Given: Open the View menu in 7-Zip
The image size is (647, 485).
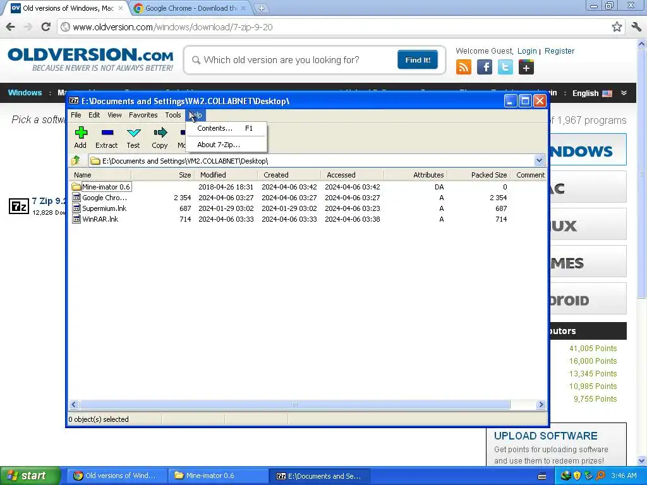Looking at the screenshot, I should click(x=114, y=115).
